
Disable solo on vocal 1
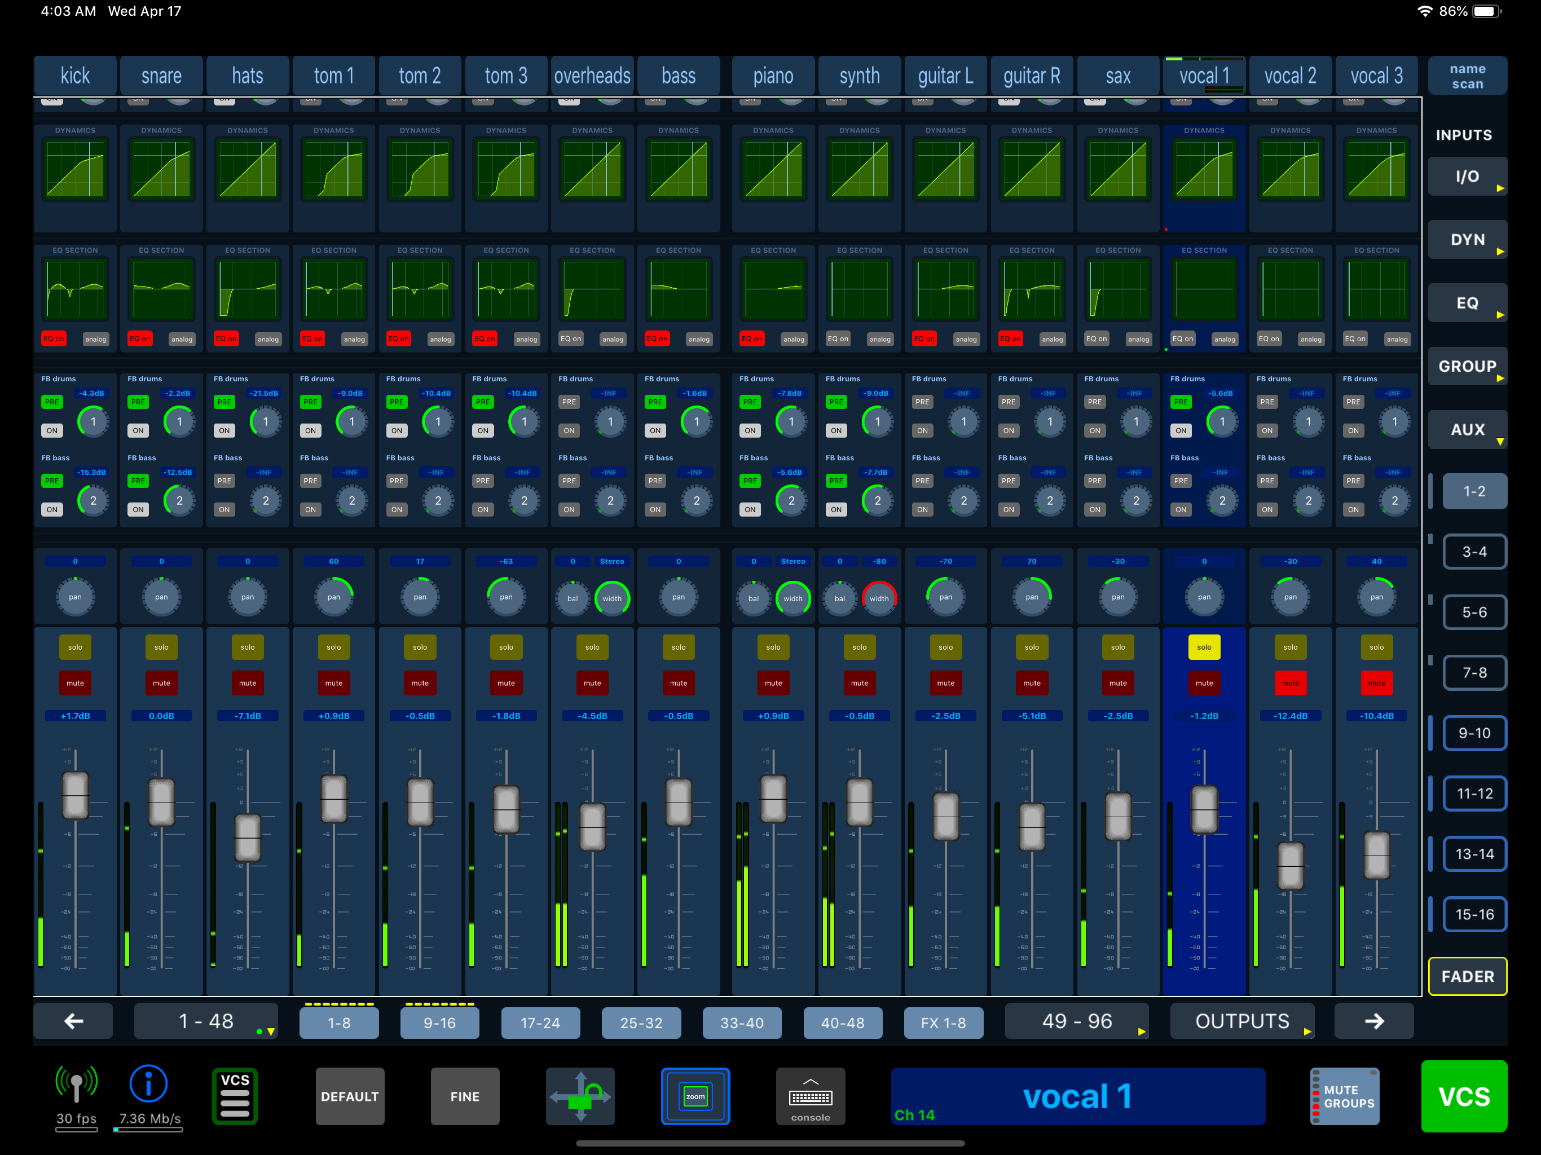(x=1204, y=647)
